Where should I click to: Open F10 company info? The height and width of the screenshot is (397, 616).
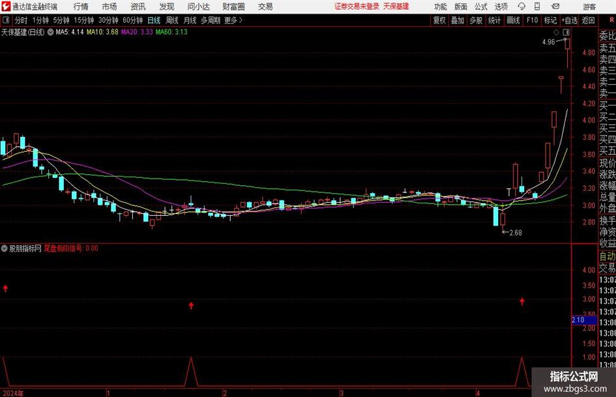coord(533,20)
